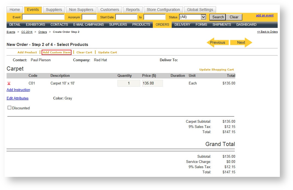
Task: Select the DASHBOARD submenu item
Action: [246, 25]
